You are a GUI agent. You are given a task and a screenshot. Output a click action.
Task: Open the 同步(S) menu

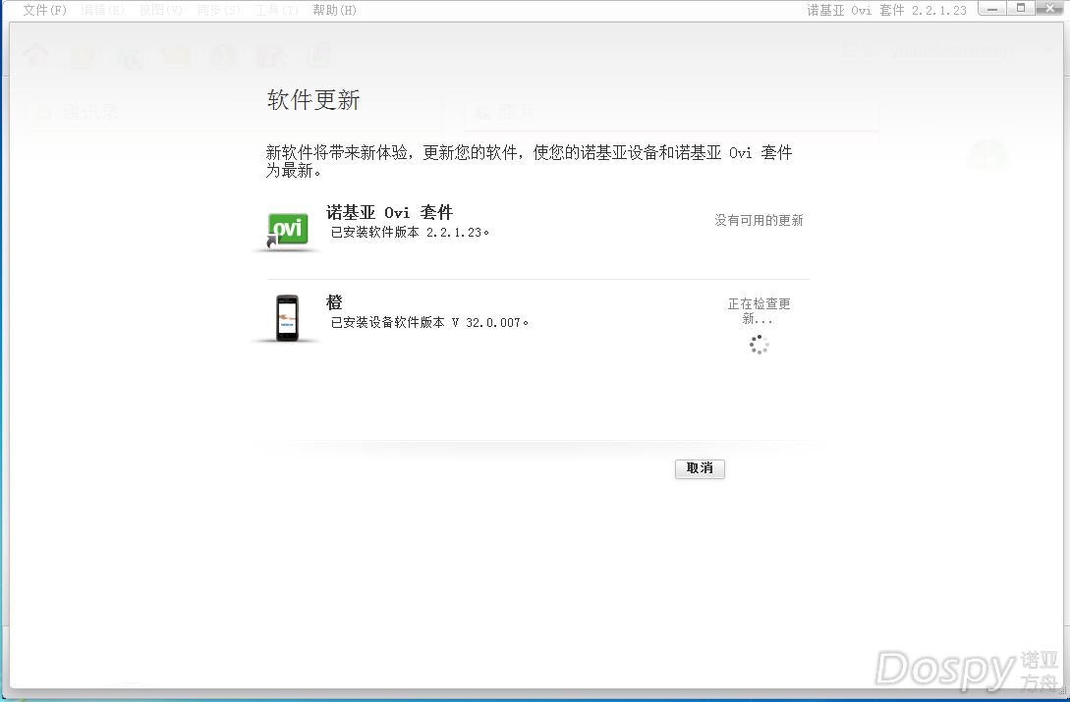219,10
